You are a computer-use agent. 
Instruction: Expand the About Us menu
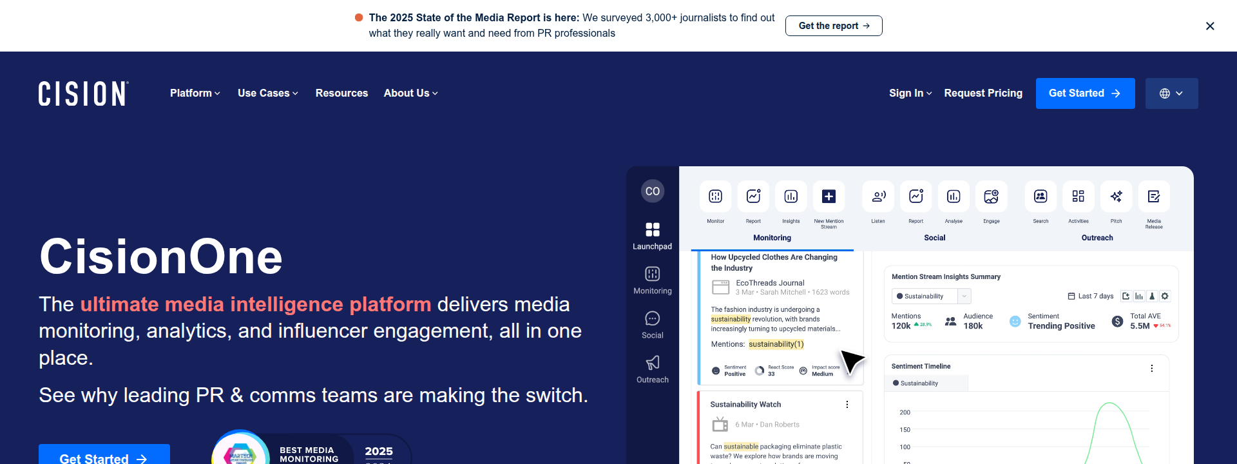pyautogui.click(x=411, y=93)
